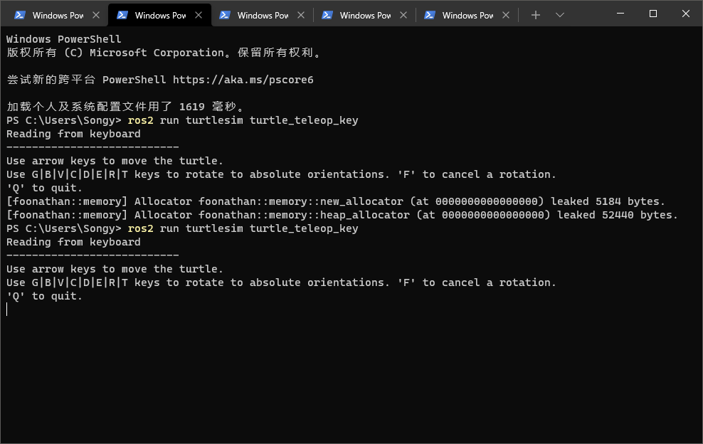
Task: Close the fifth Windows PowerShell tab
Action: (x=506, y=14)
